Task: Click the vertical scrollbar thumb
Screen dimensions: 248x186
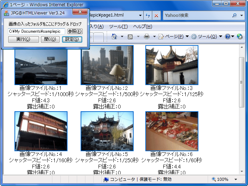Action: click(x=242, y=82)
